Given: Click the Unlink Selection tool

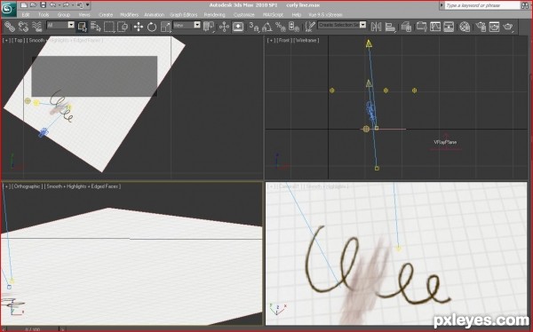Looking at the screenshot, I should [x=23, y=27].
